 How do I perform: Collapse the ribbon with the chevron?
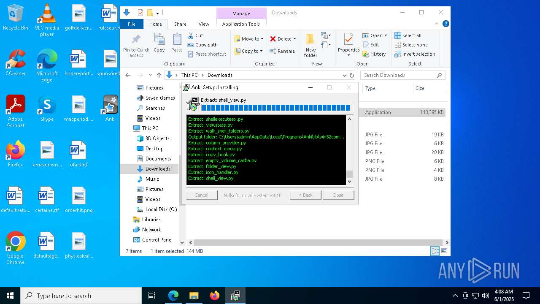pyautogui.click(x=437, y=24)
